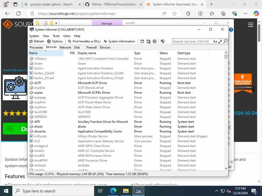This screenshot has height=196, width=262.
Task: Switch to the Firewall tab
Action: coord(91,47)
